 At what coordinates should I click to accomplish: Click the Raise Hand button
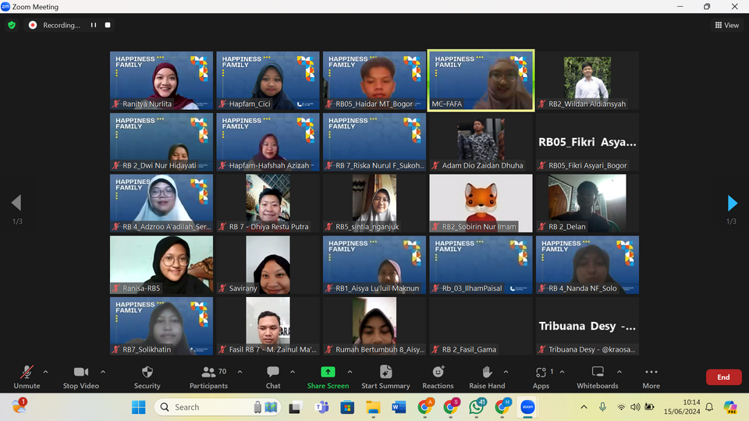(487, 373)
